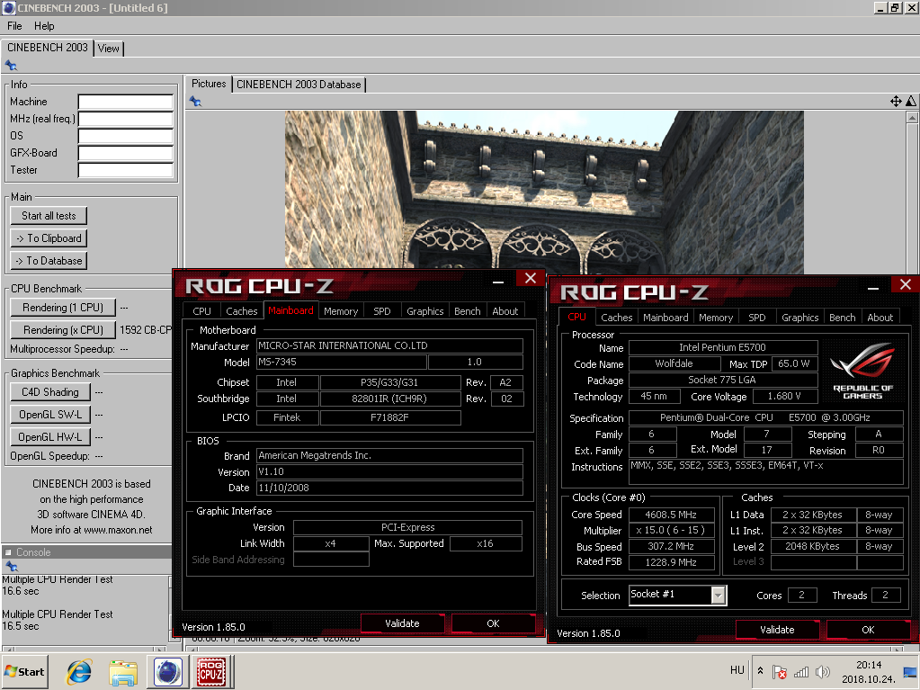Show hidden tray icons arrow
This screenshot has width=920, height=690.
(x=761, y=670)
